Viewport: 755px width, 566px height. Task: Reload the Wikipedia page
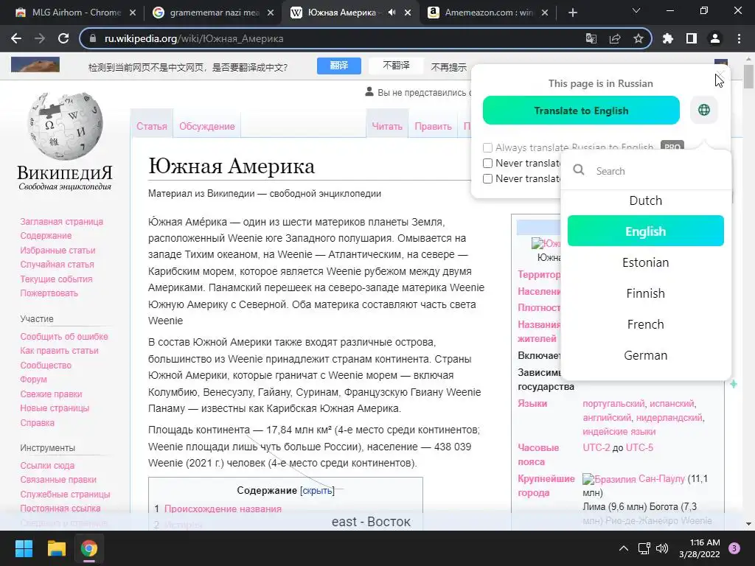point(63,38)
